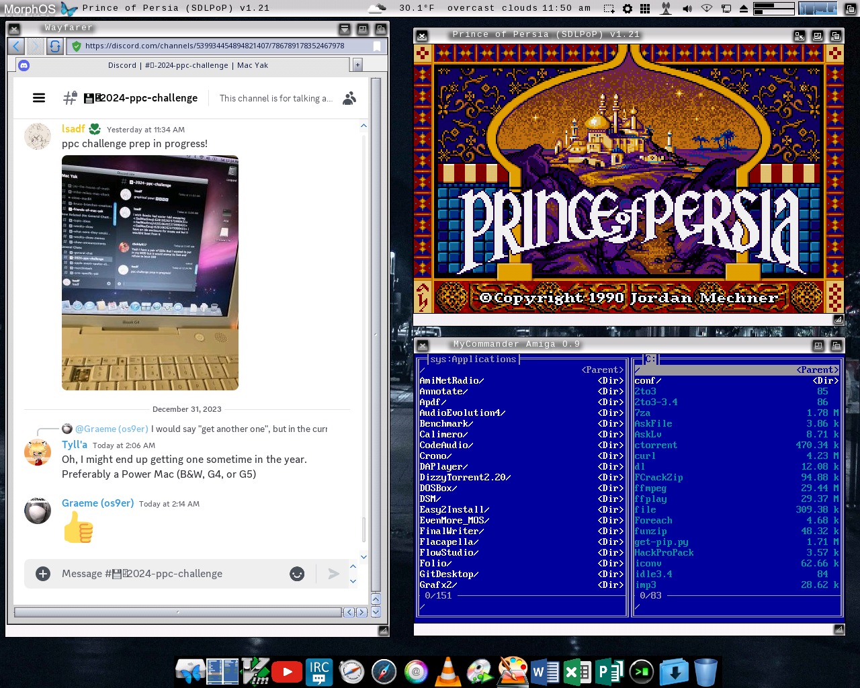Launch Vim from the dock
860x688 pixels.
pos(256,671)
